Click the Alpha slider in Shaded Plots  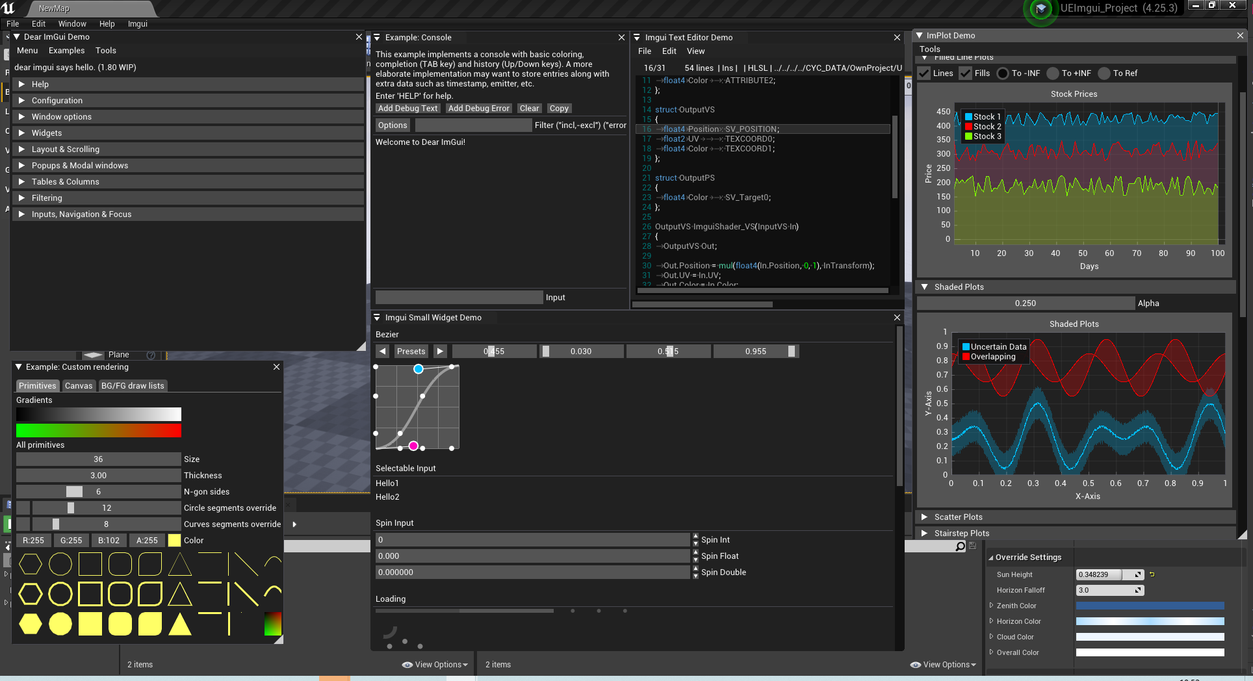1026,303
